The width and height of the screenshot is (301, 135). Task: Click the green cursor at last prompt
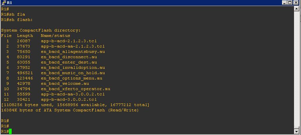pos(10,131)
